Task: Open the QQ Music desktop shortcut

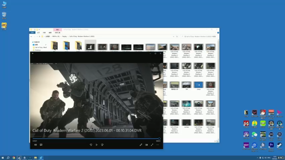Action: 254,124
